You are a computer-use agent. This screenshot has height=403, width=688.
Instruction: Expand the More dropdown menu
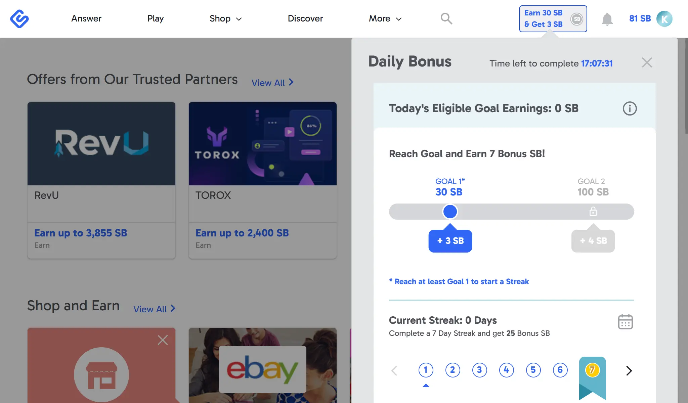pos(385,19)
